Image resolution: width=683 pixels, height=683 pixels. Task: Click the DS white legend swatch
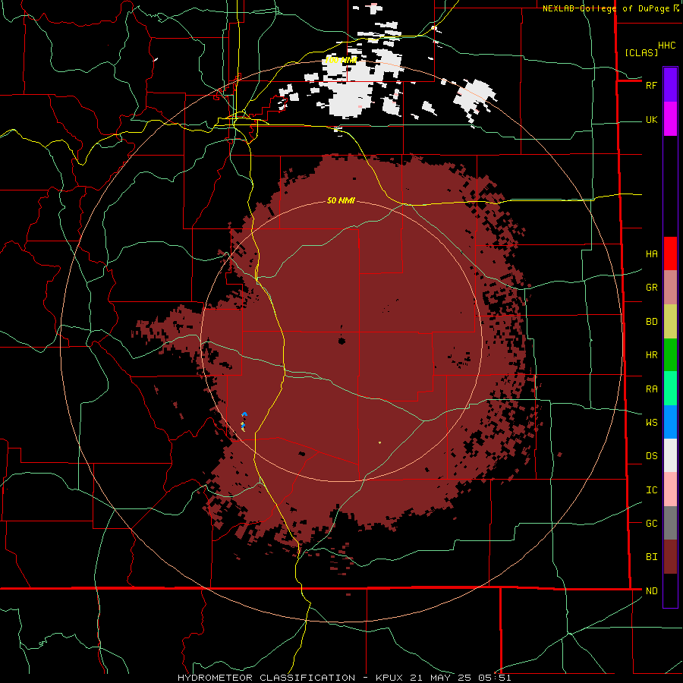click(670, 455)
